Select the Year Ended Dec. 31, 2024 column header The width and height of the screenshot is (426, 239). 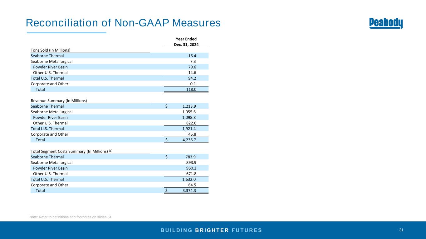click(186, 42)
